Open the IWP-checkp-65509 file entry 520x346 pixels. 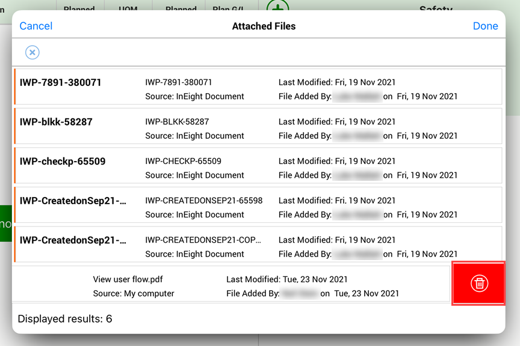pyautogui.click(x=63, y=162)
